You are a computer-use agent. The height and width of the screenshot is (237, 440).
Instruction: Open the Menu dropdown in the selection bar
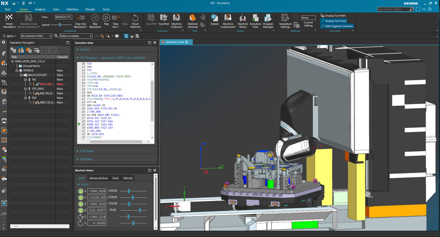click(9, 36)
